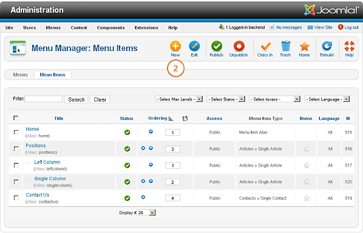This screenshot has width=363, height=233.
Task: Open the Select Status dropdown
Action: (226, 99)
